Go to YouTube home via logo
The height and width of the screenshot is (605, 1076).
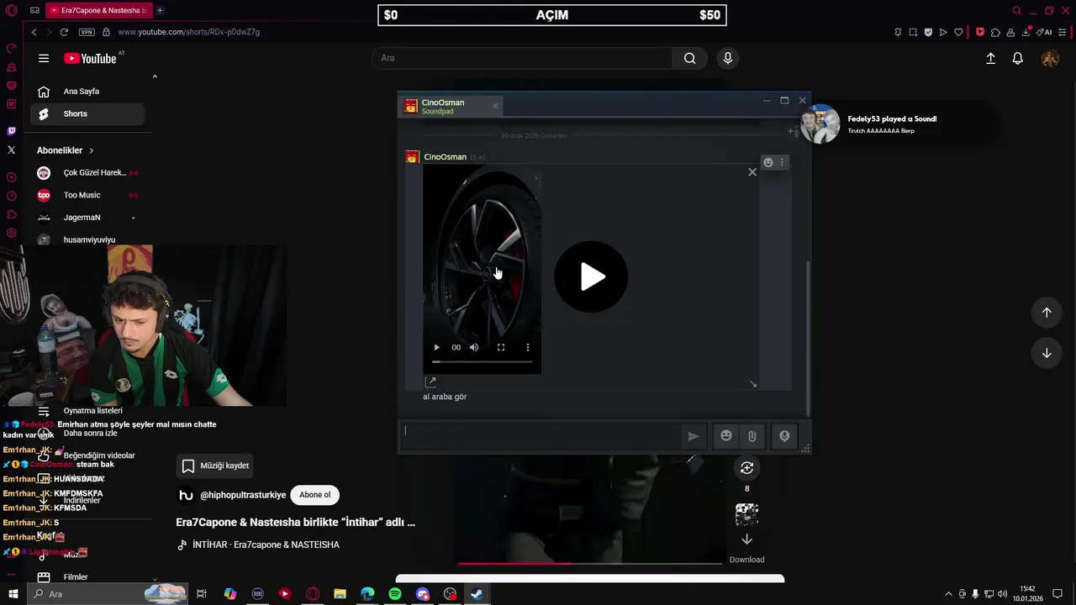pos(91,58)
